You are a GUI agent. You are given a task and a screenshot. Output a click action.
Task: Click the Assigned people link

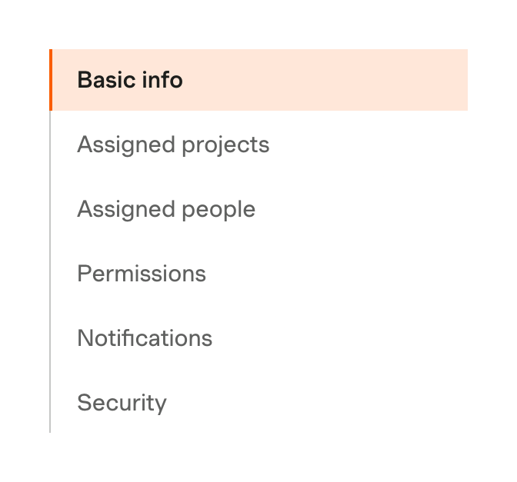pyautogui.click(x=166, y=209)
